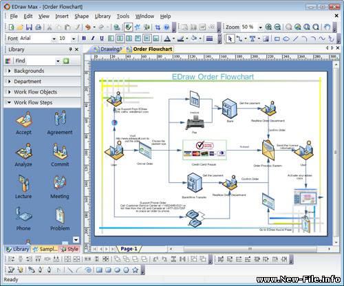The width and height of the screenshot is (344, 286).
Task: Select the Rectangle drawing tool
Action: click(277, 38)
